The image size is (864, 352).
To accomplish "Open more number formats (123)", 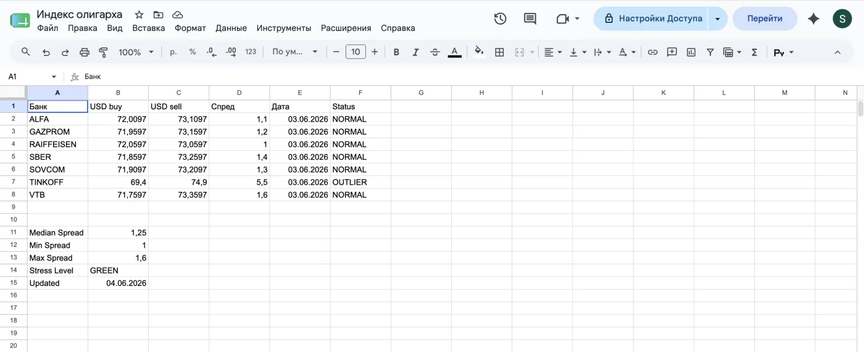I will tap(251, 52).
